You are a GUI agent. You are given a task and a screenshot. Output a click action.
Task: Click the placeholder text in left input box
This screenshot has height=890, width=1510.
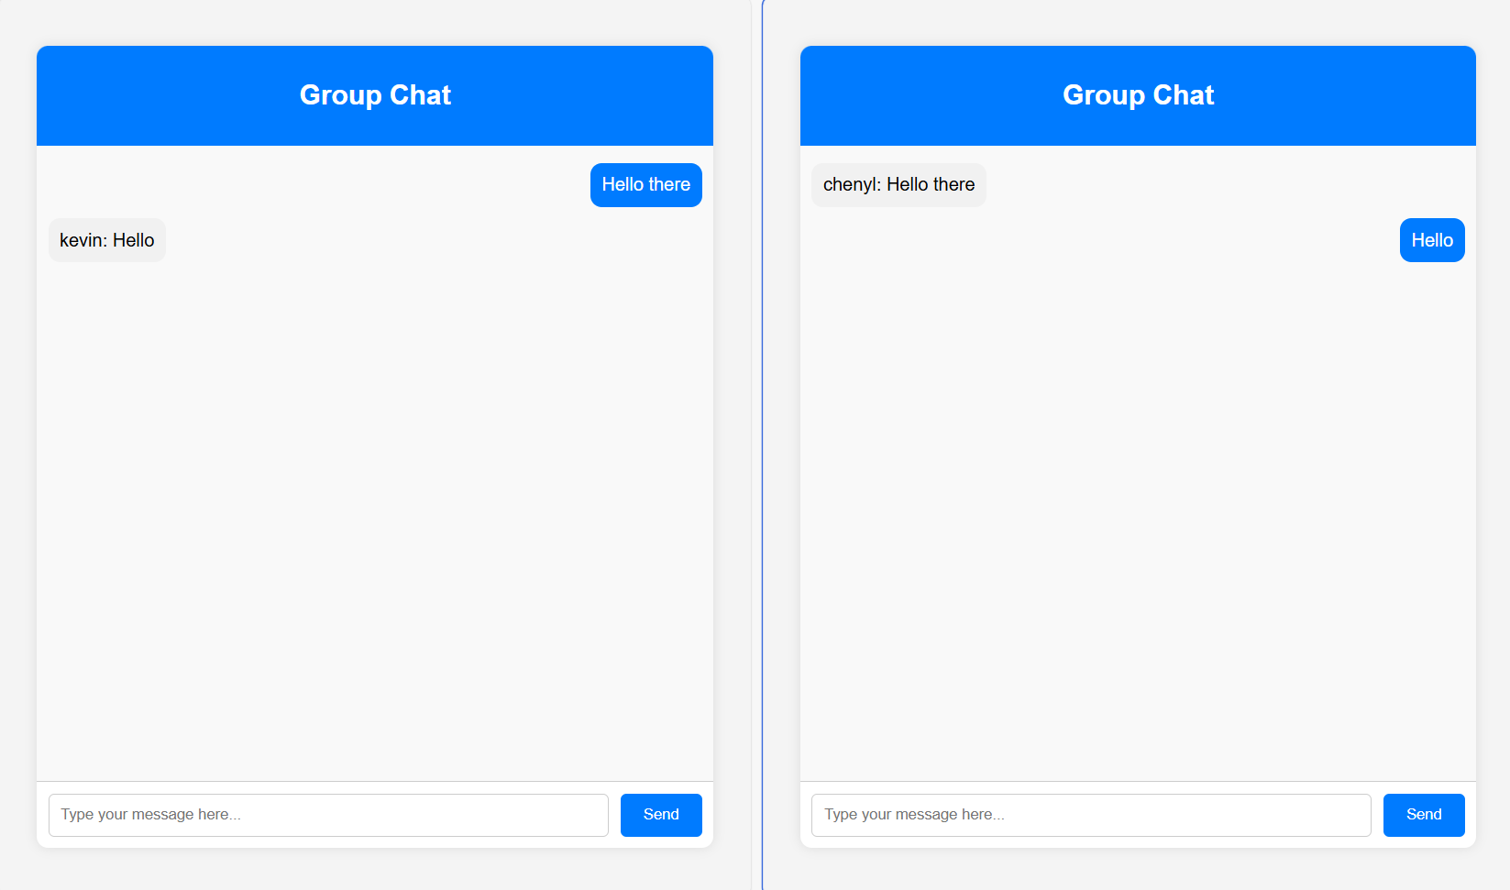click(x=149, y=814)
